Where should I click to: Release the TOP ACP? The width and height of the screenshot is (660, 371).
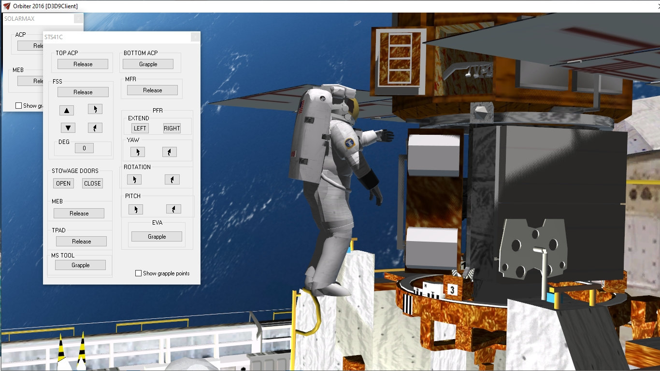pyautogui.click(x=83, y=64)
